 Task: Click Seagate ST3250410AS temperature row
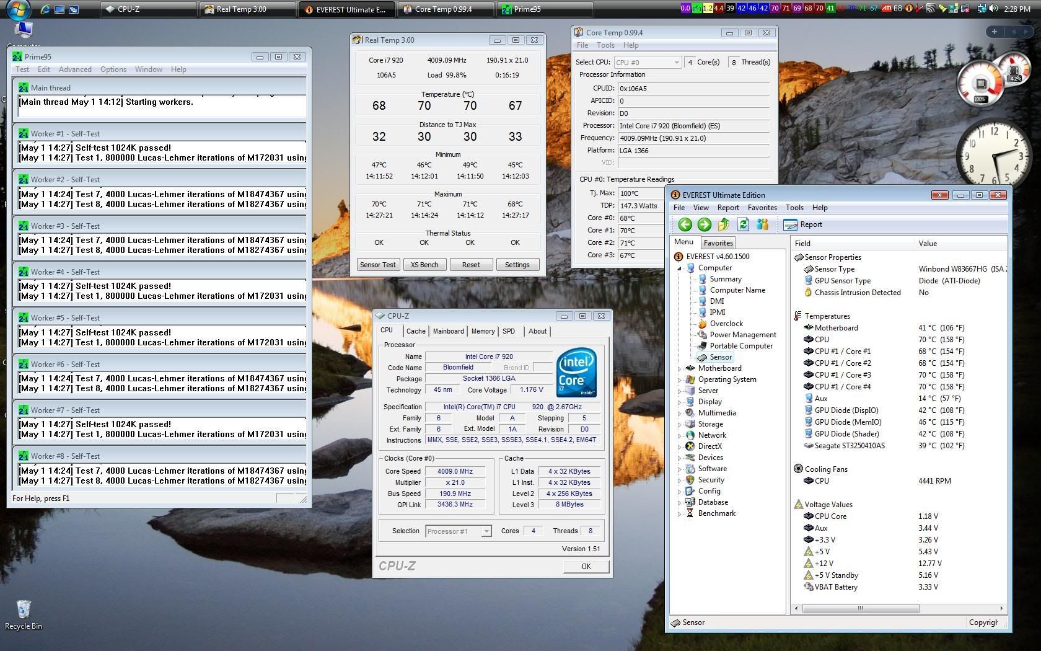[898, 446]
